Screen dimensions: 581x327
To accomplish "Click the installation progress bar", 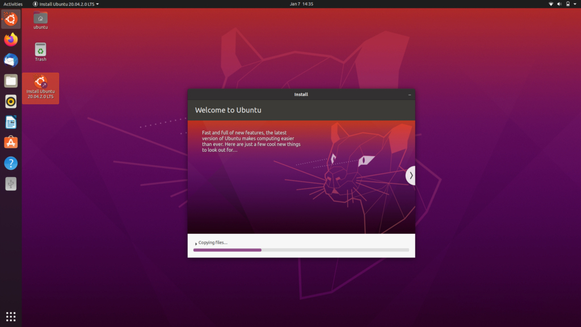I will point(301,250).
